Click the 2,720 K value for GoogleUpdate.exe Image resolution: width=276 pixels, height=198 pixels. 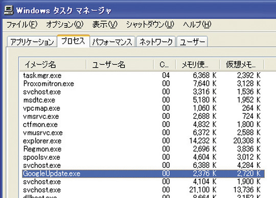click(x=249, y=174)
